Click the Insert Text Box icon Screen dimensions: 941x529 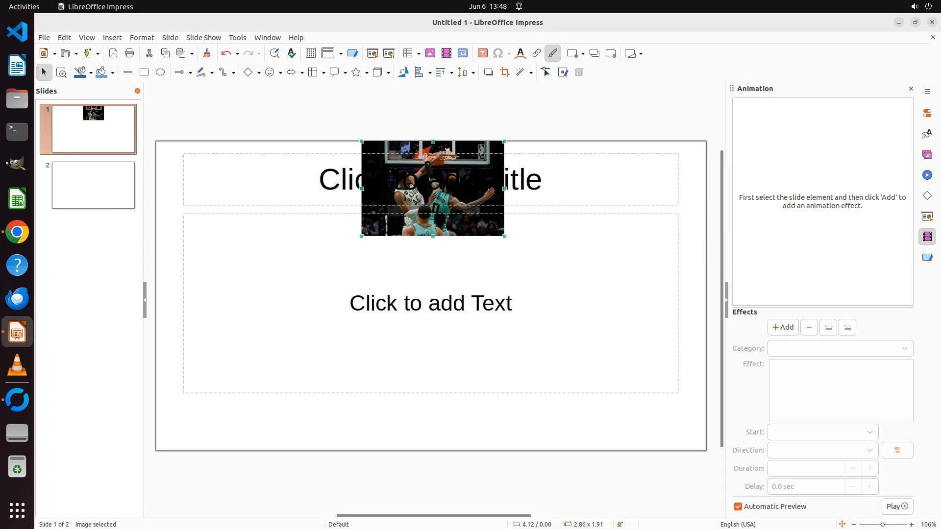[482, 53]
